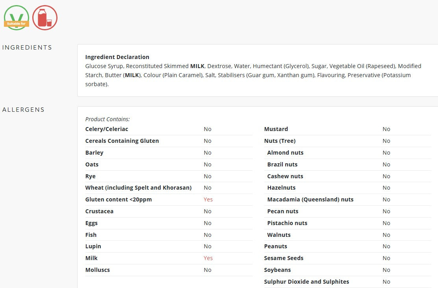Click the Wheat (including Spelt and Khorasan) label
This screenshot has height=288, width=438.
tap(138, 188)
